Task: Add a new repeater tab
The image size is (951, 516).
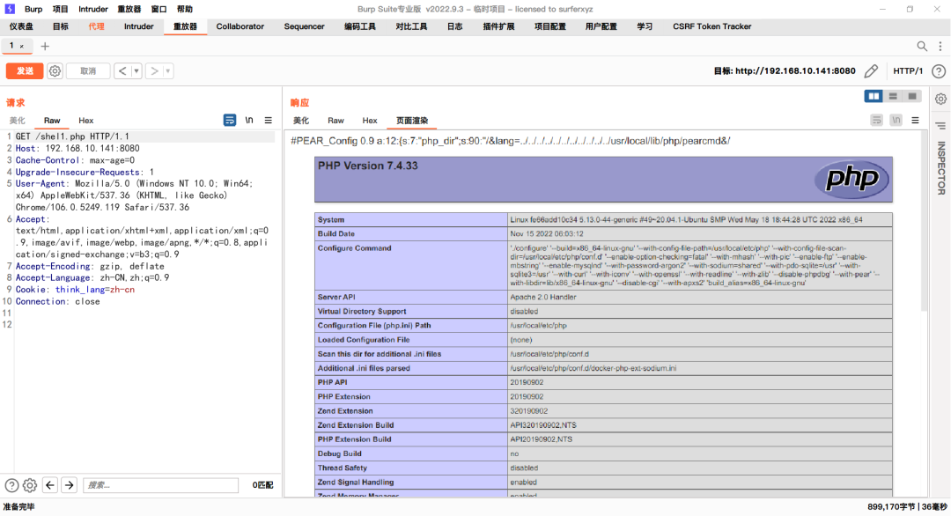Action: point(45,46)
